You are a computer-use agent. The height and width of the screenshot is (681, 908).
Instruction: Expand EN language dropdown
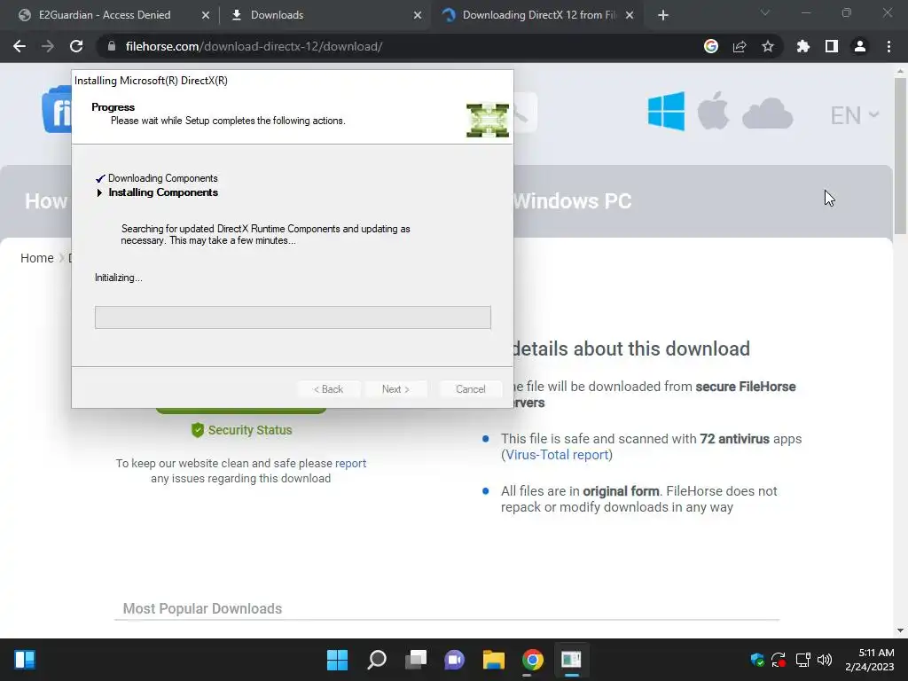[855, 115]
